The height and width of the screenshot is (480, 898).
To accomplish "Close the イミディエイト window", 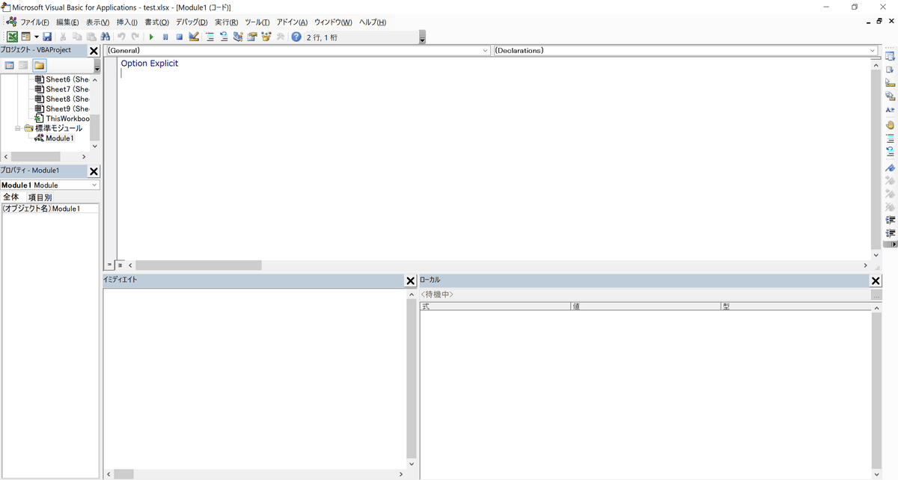I will (x=410, y=280).
